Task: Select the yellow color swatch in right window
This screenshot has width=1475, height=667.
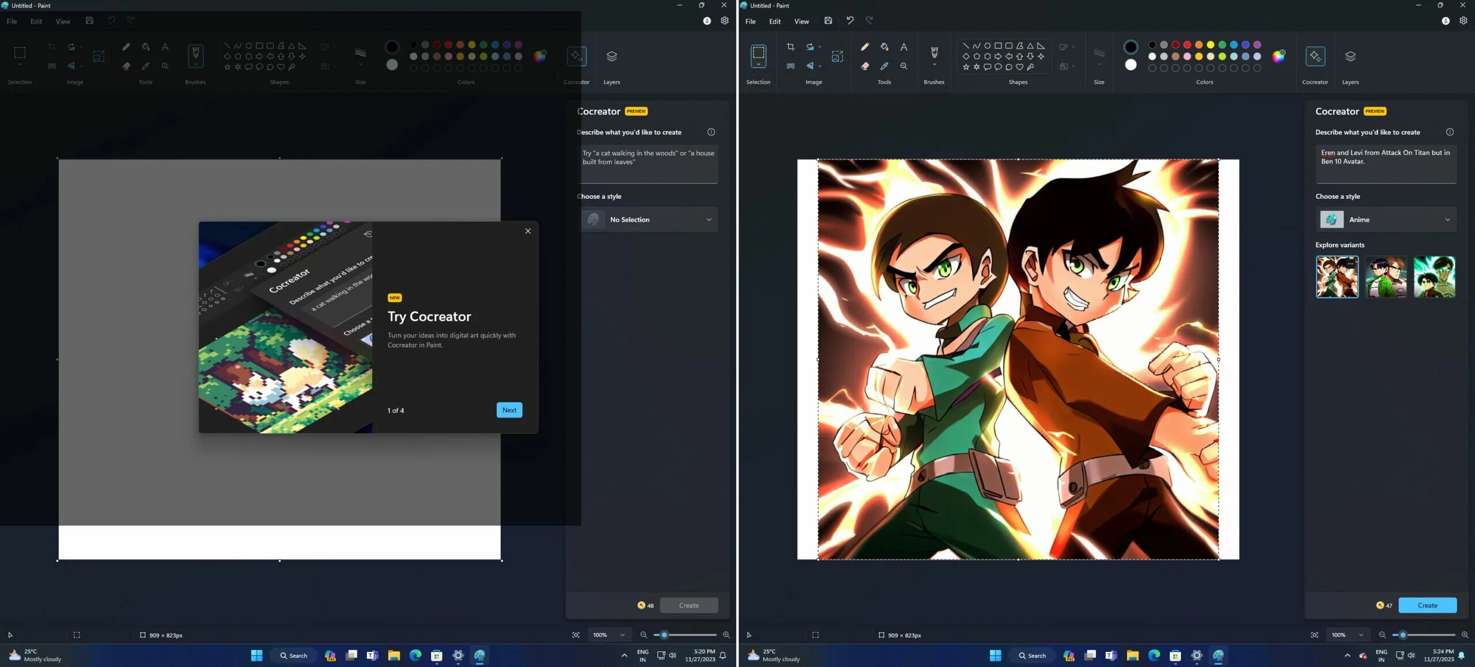Action: tap(1210, 45)
